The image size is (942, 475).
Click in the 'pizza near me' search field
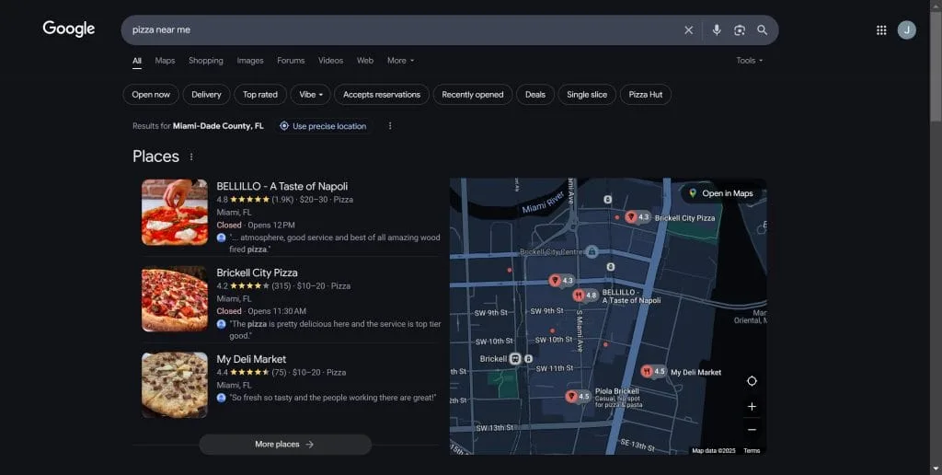coord(403,30)
